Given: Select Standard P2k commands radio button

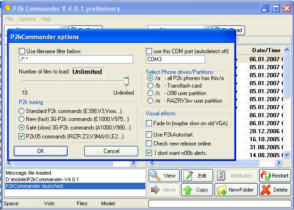Looking at the screenshot, I should coord(21,111).
